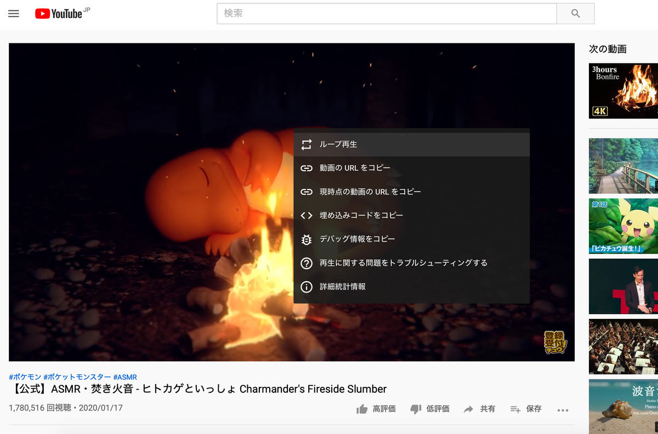Open the hamburger guide menu
This screenshot has width=658, height=434.
14,14
